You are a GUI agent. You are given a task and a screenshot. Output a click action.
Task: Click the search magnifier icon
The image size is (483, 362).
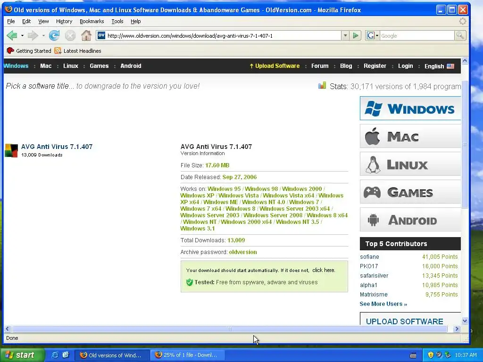click(x=460, y=36)
